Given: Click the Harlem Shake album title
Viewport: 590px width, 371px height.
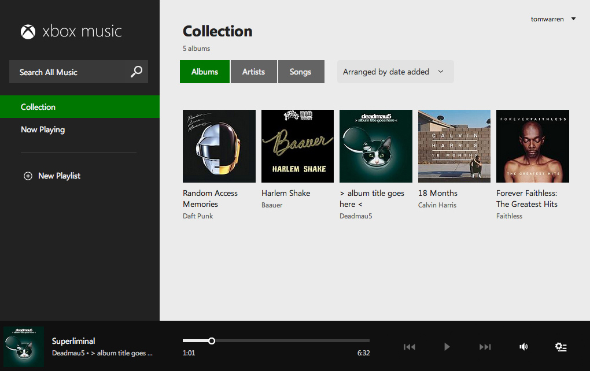Looking at the screenshot, I should tap(286, 193).
